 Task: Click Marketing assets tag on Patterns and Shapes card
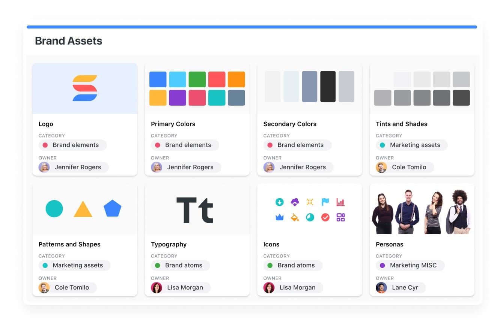(x=74, y=265)
